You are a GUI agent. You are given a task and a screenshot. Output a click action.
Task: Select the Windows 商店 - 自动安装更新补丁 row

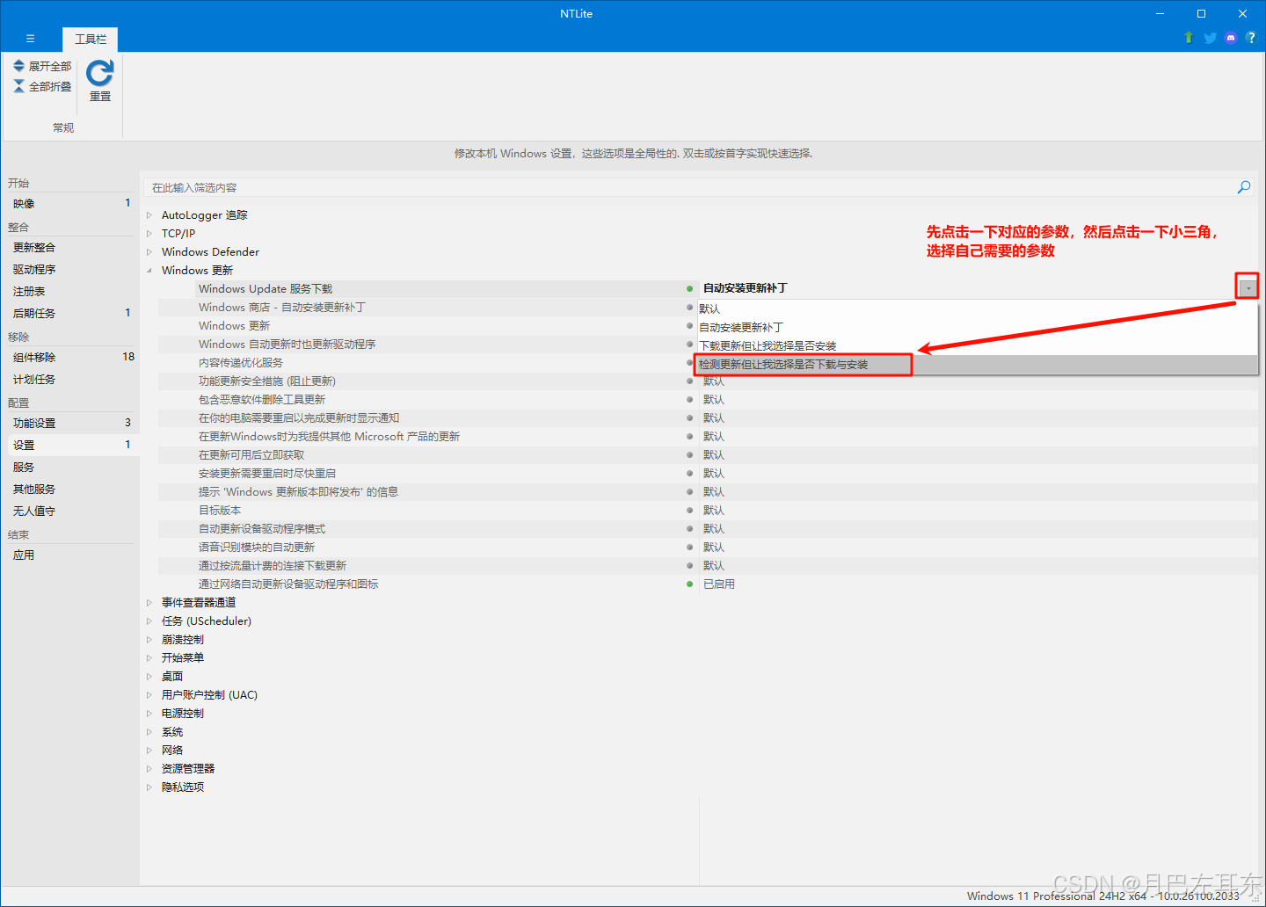(428, 308)
